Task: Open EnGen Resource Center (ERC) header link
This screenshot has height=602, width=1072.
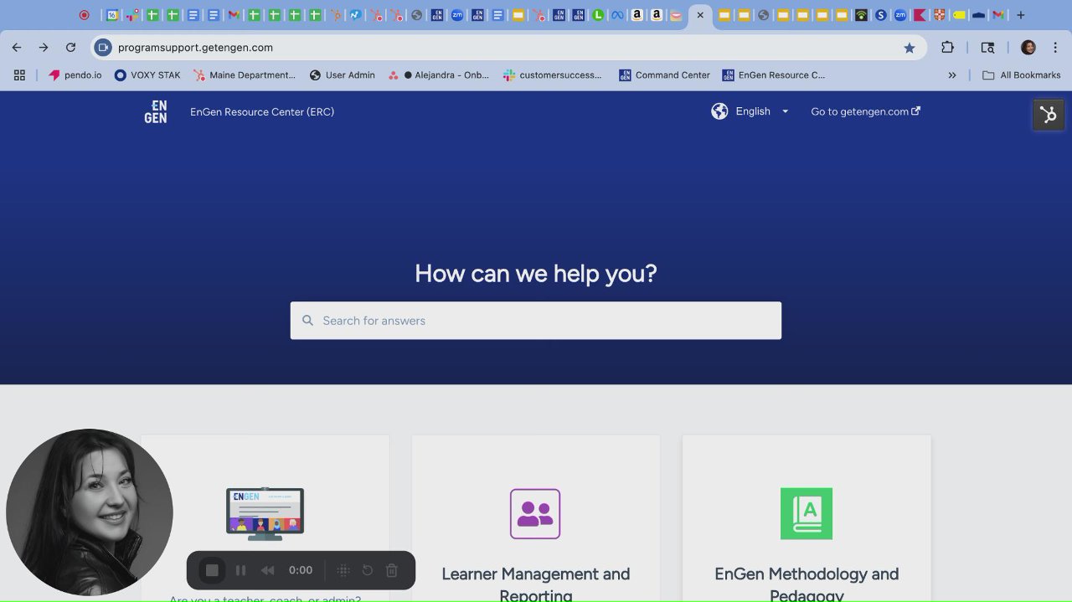Action: [x=262, y=111]
